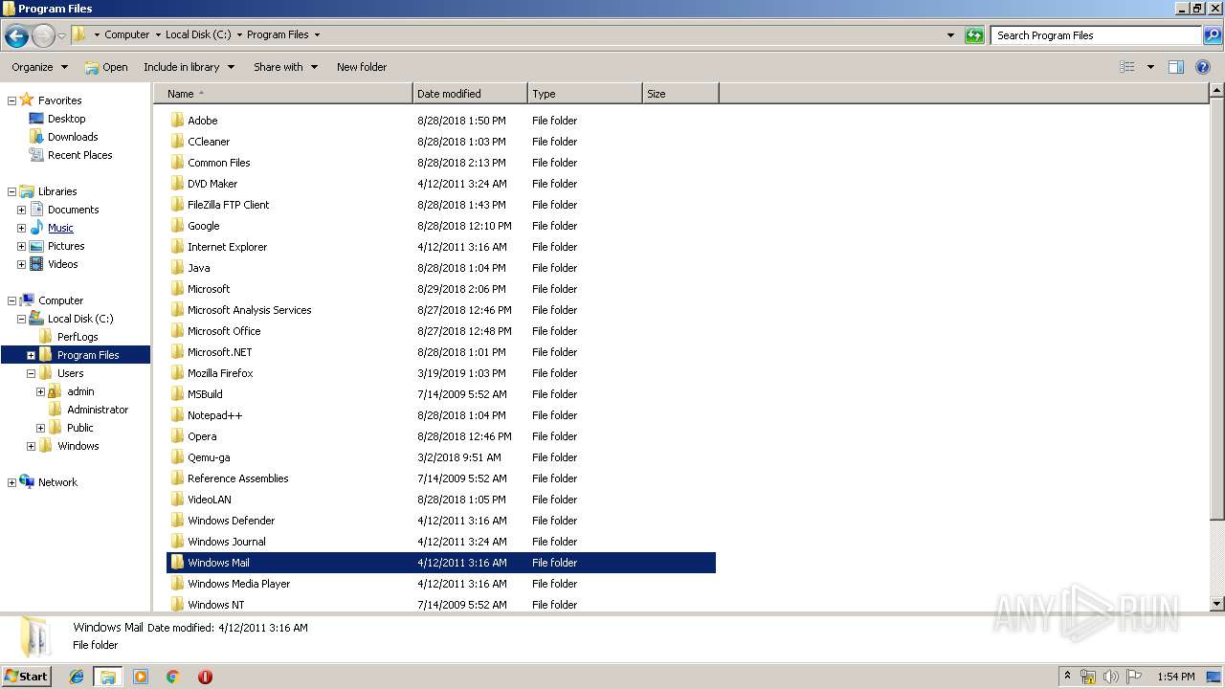
Task: Select the Videos library
Action: 63,264
